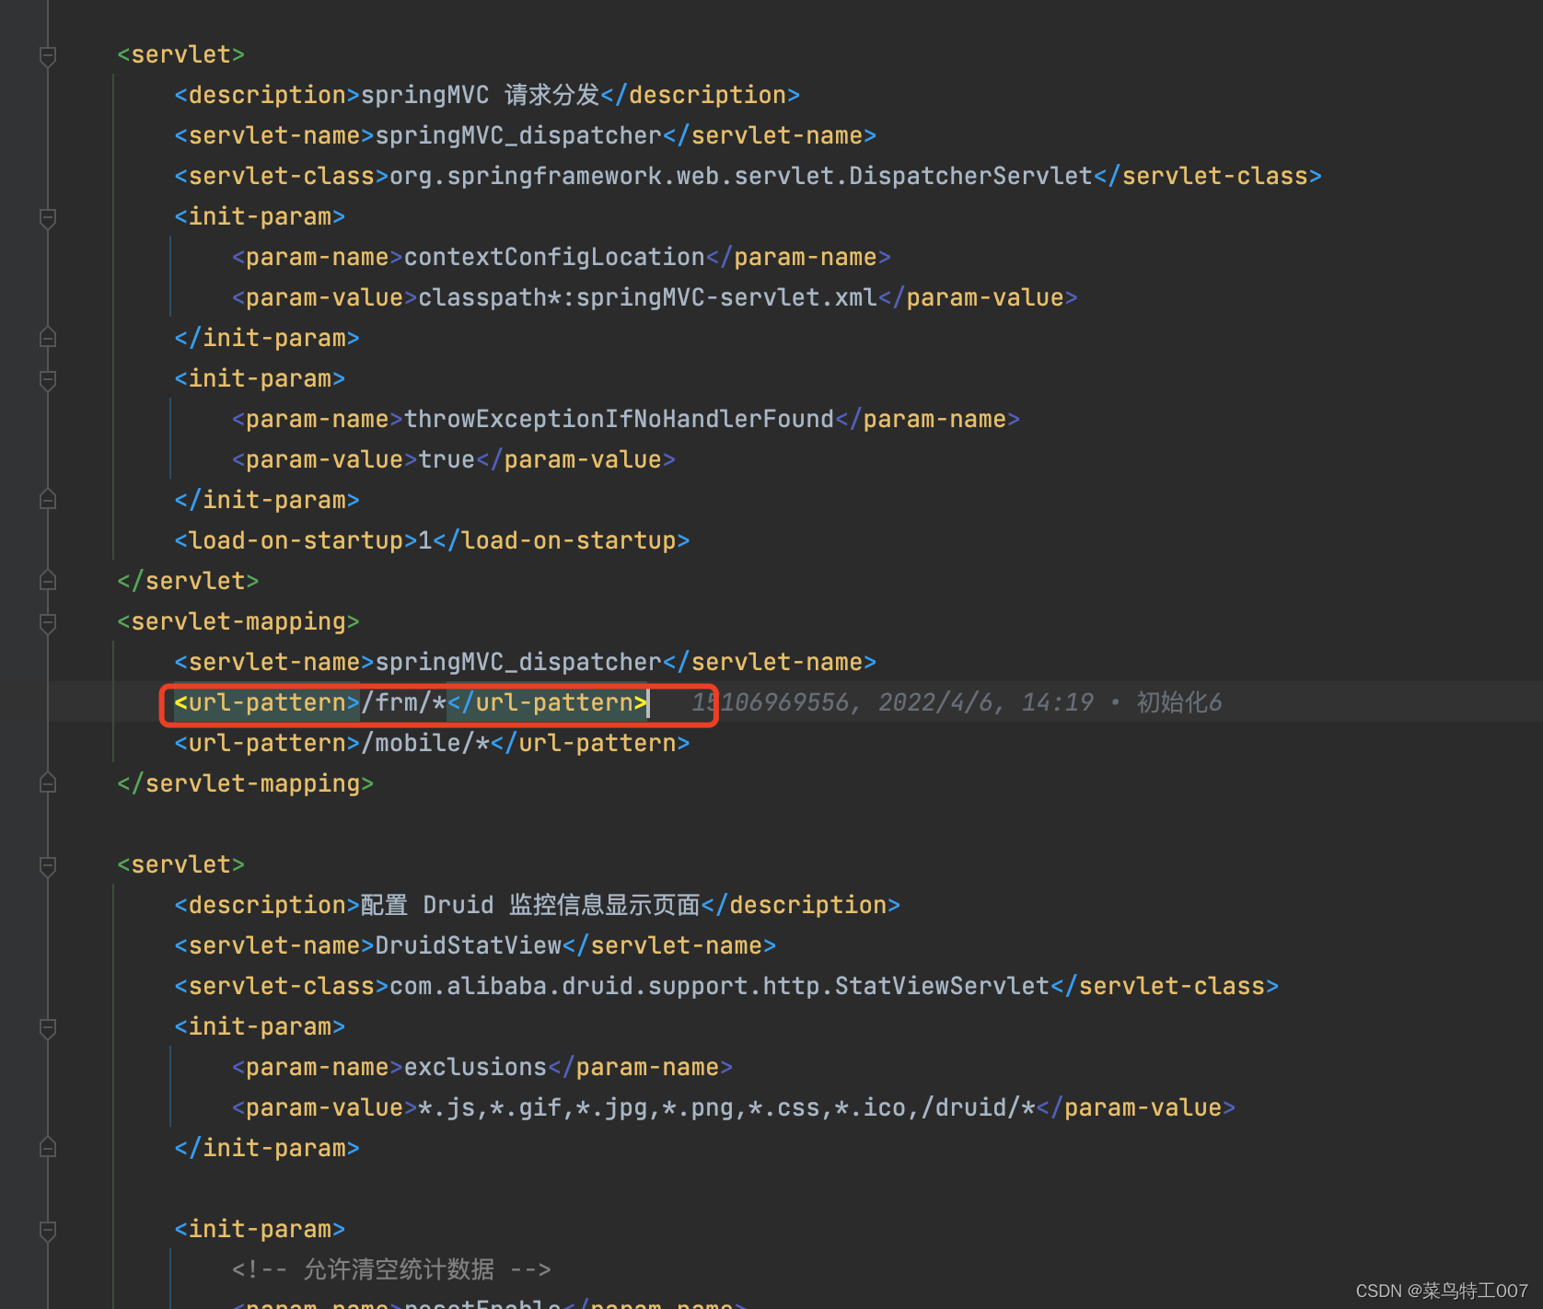Click opening <servlet-mapping> tag
This screenshot has height=1309, width=1543.
tap(238, 621)
